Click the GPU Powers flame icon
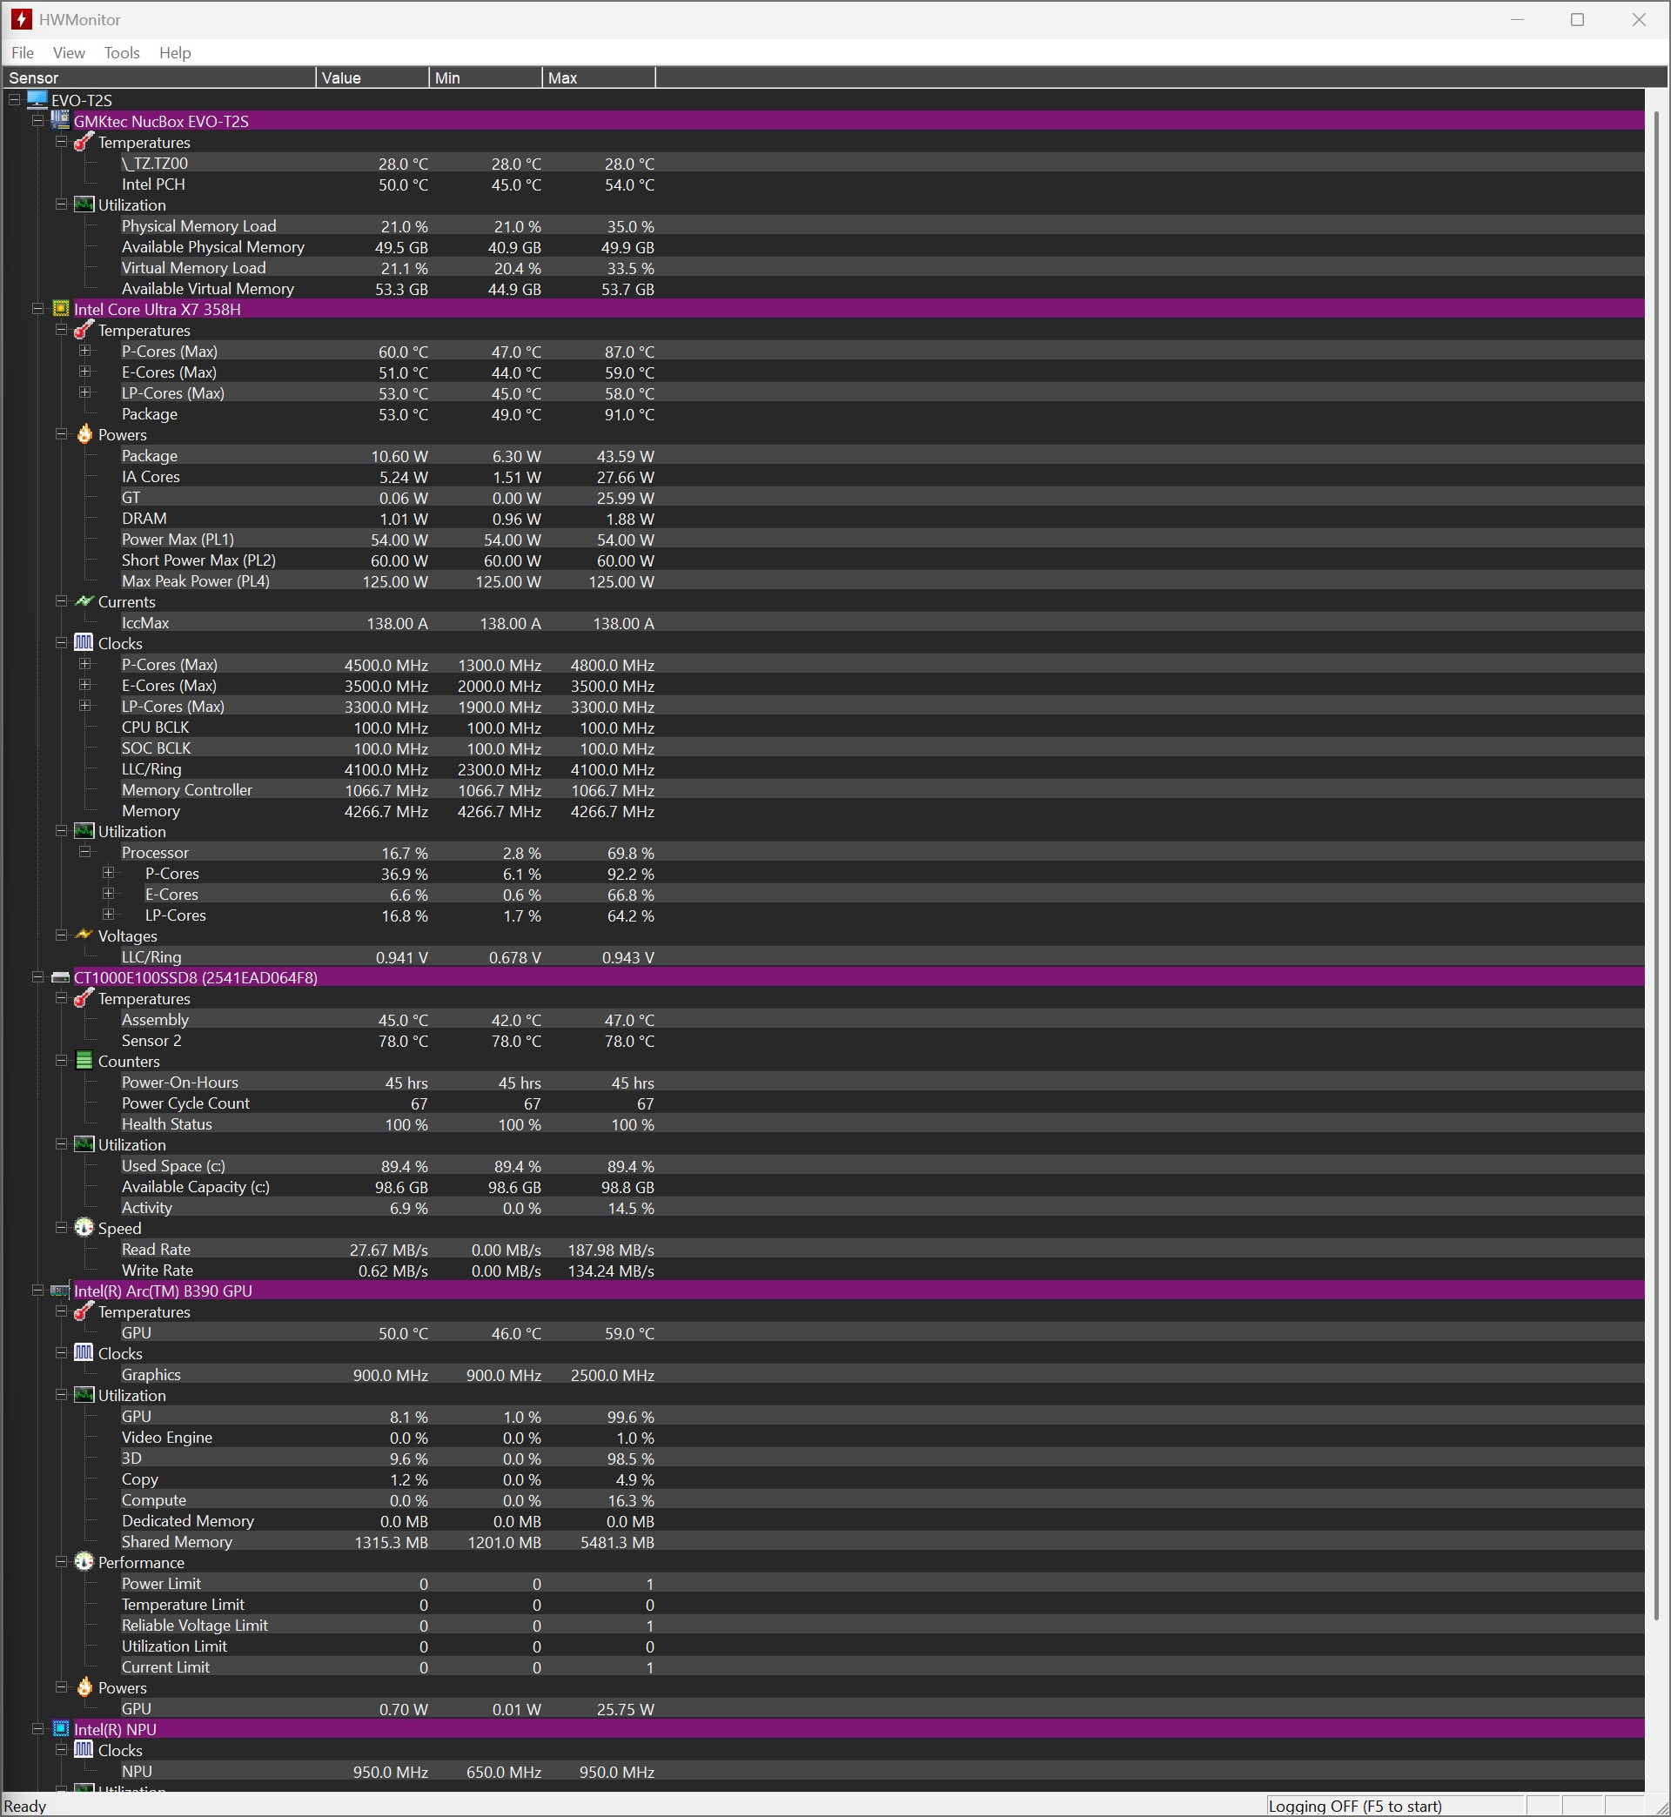 point(84,1686)
